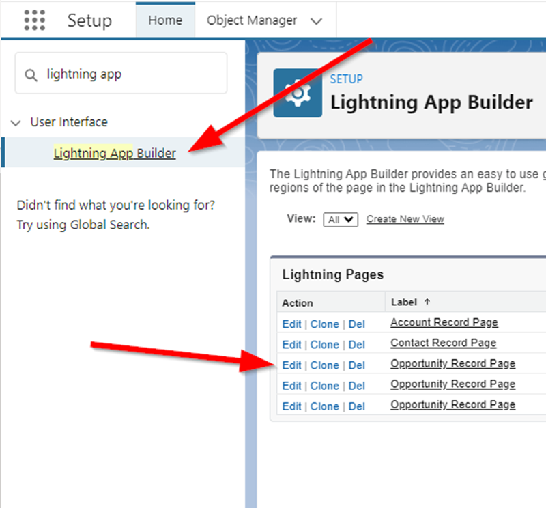Delete the Contact Record Page
The height and width of the screenshot is (508, 546).
coord(356,345)
